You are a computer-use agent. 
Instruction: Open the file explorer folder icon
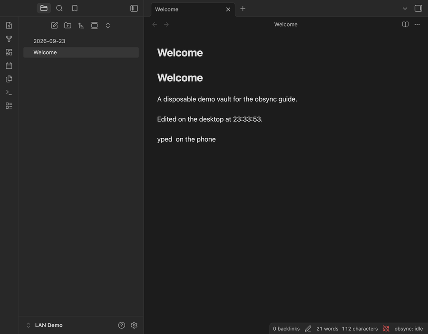(x=44, y=8)
